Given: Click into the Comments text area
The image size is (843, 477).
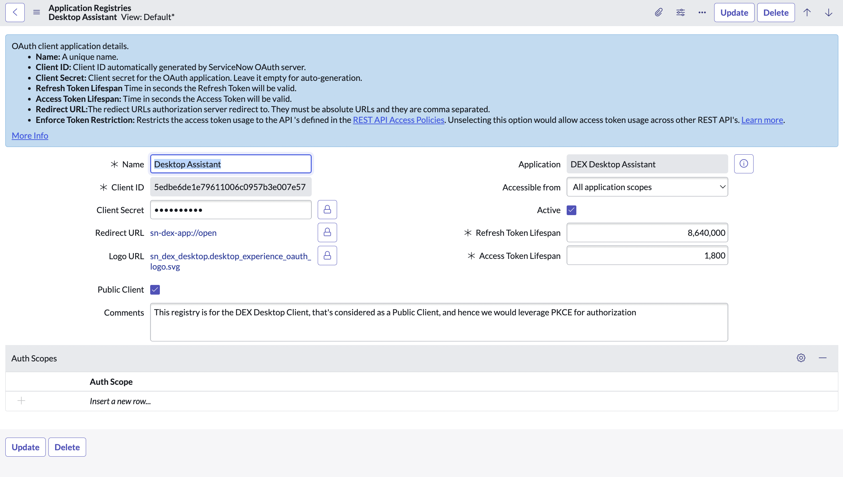Looking at the screenshot, I should [439, 322].
